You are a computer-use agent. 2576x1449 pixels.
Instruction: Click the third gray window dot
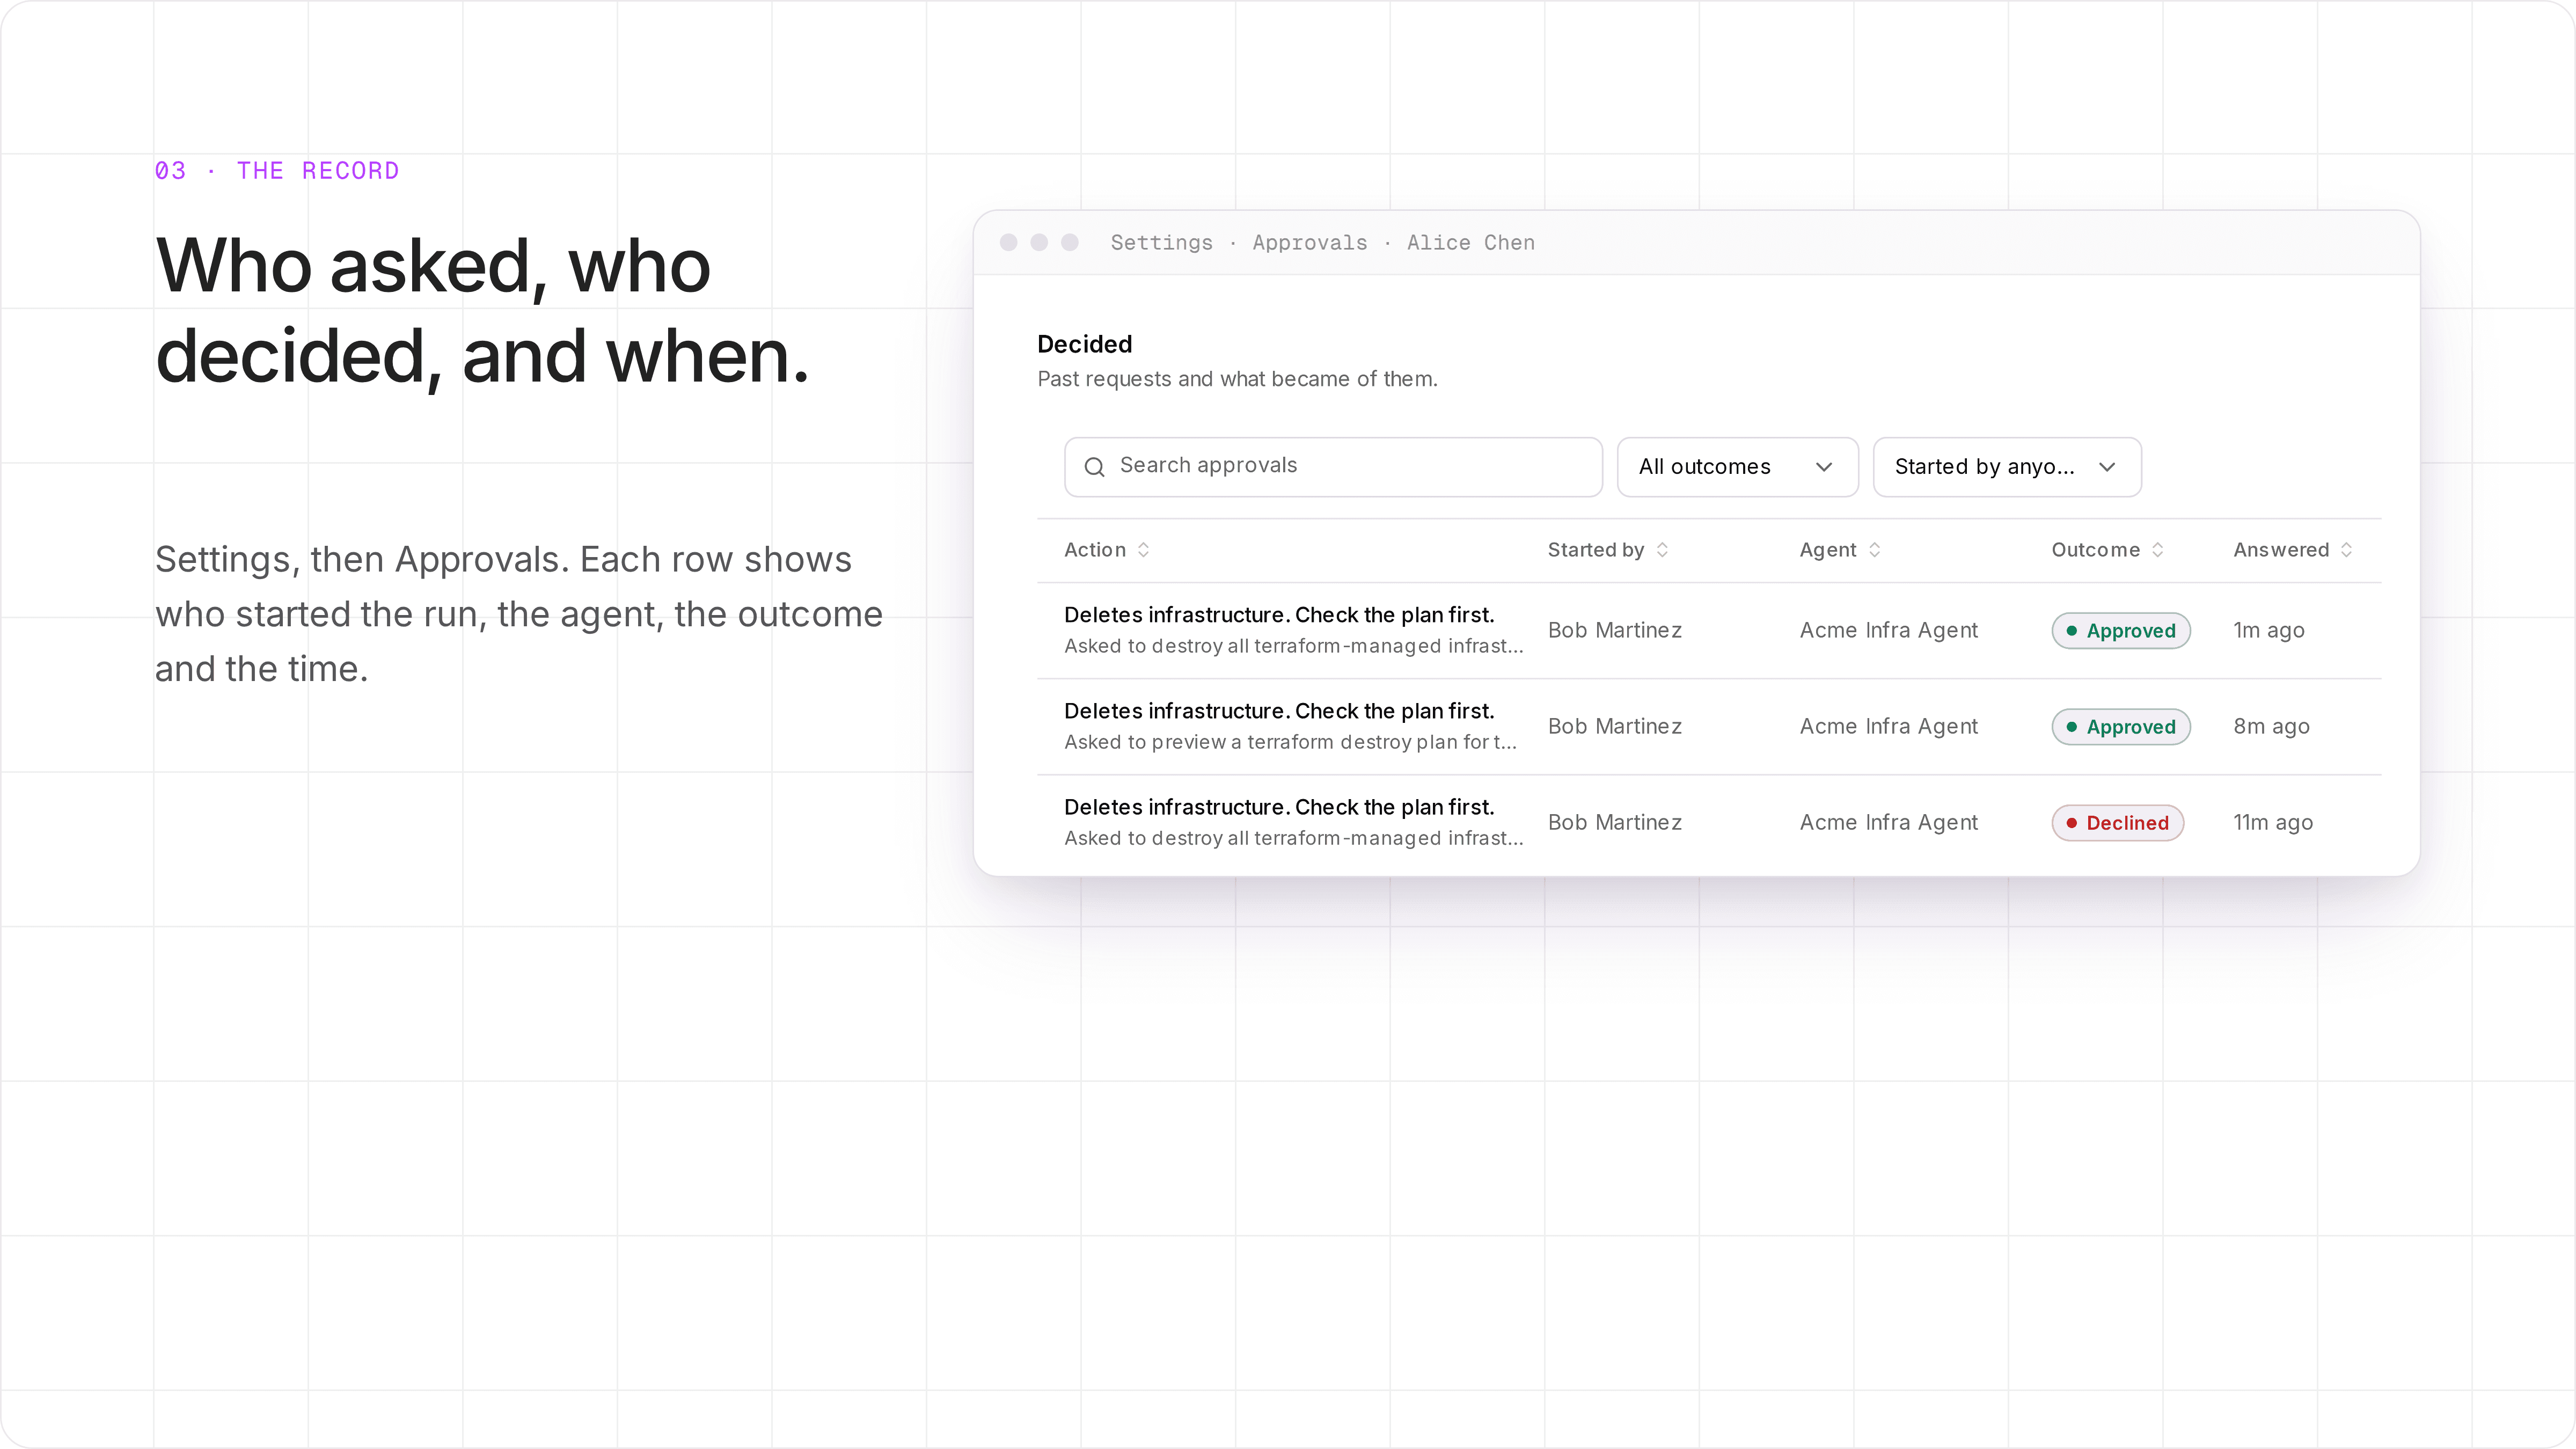[x=1070, y=242]
